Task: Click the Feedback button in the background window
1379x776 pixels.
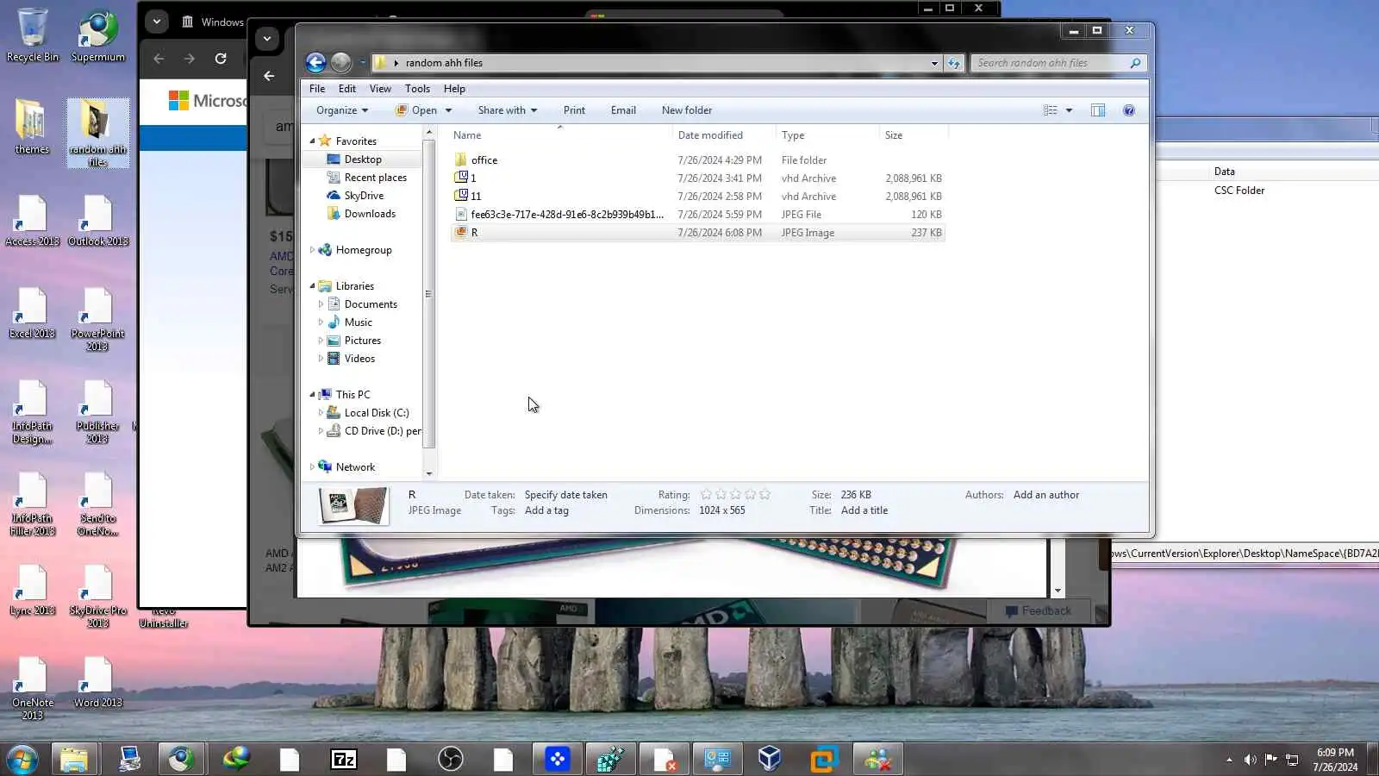Action: pyautogui.click(x=1039, y=611)
